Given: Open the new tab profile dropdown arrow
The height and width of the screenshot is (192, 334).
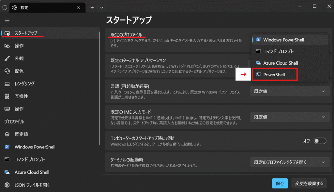Looking at the screenshot, I should (102, 8).
